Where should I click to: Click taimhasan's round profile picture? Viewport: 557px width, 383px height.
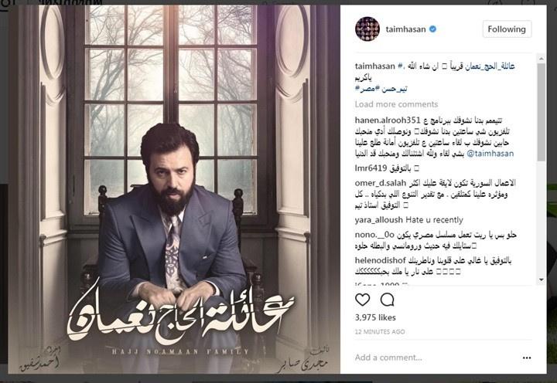coord(367,29)
